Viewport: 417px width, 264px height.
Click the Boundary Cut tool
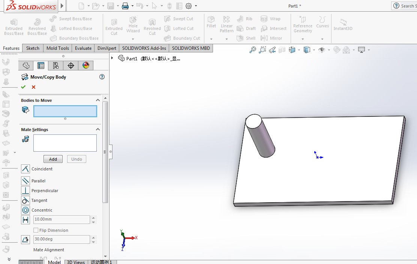coord(182,38)
